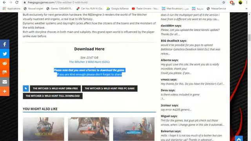Image resolution: width=251 pixels, height=141 pixels.
Task: Bookmark this page with the star icon
Action: pos(224,2)
